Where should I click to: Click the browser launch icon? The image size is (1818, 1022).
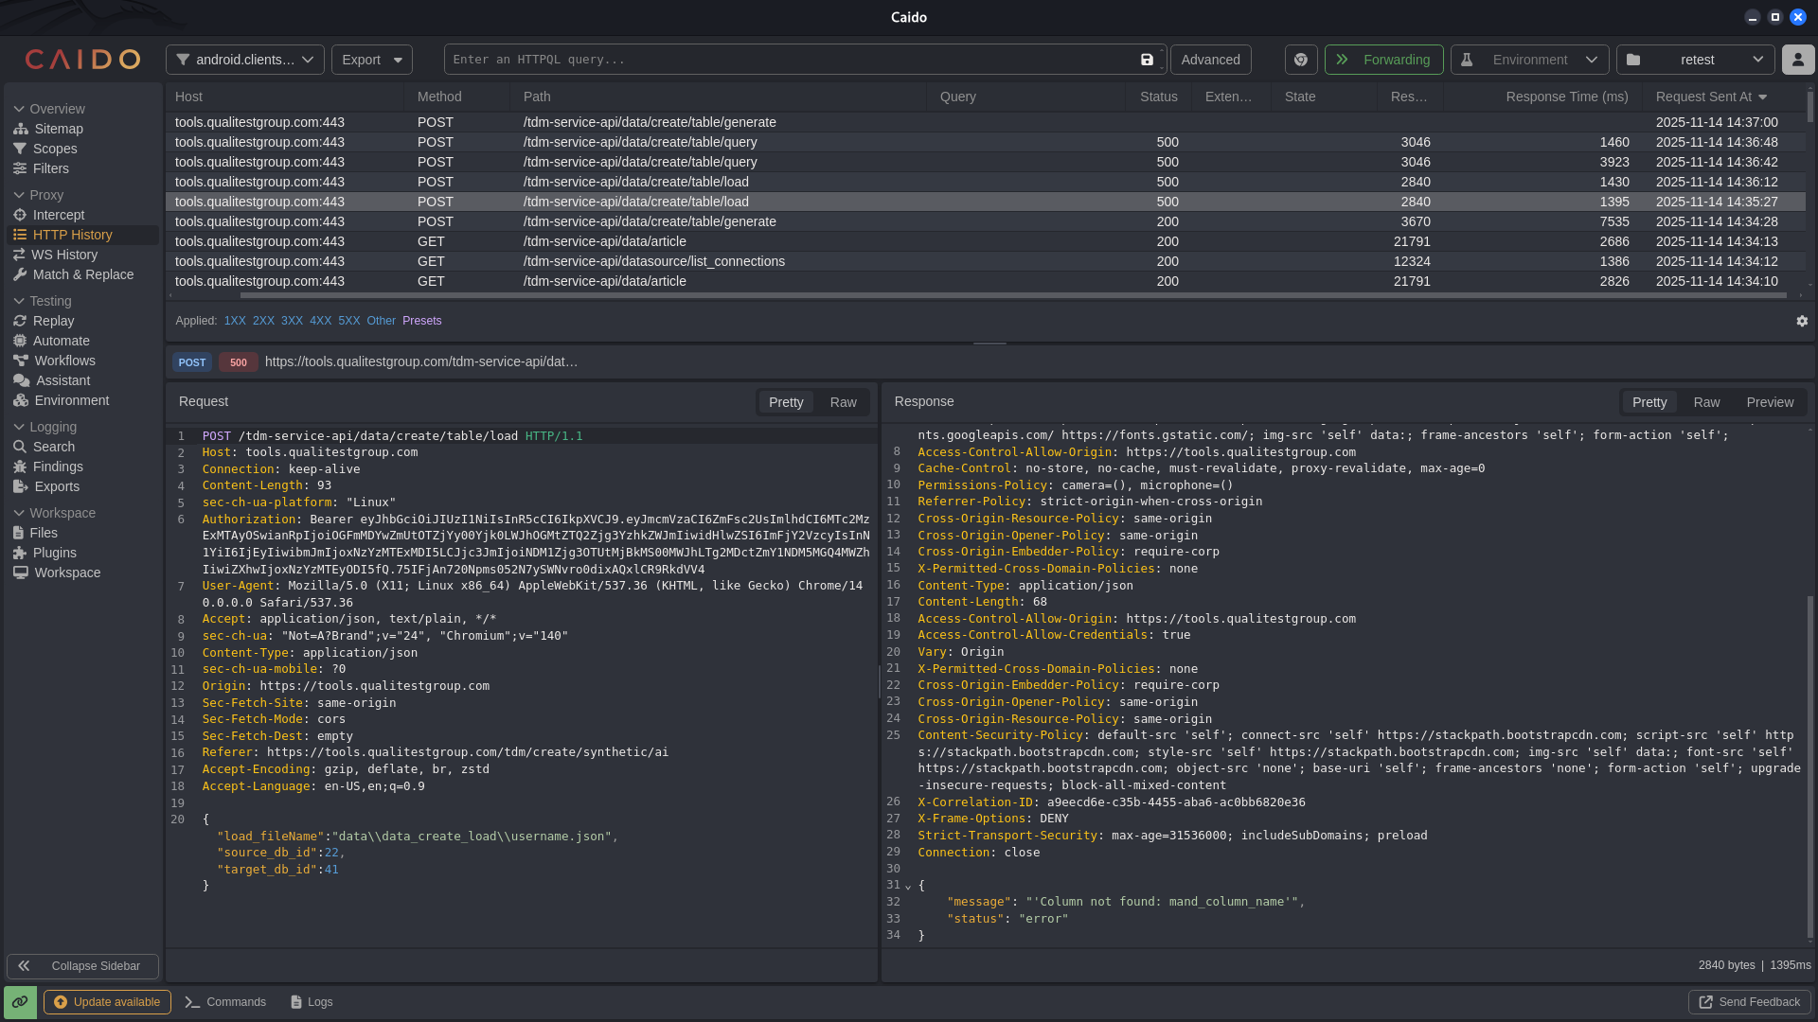1301,60
